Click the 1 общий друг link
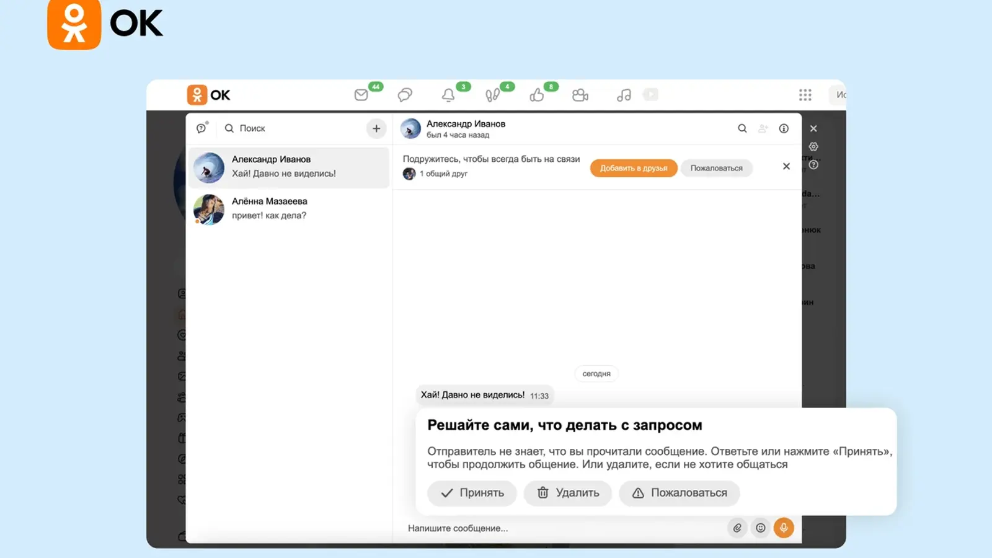The image size is (992, 558). (435, 174)
